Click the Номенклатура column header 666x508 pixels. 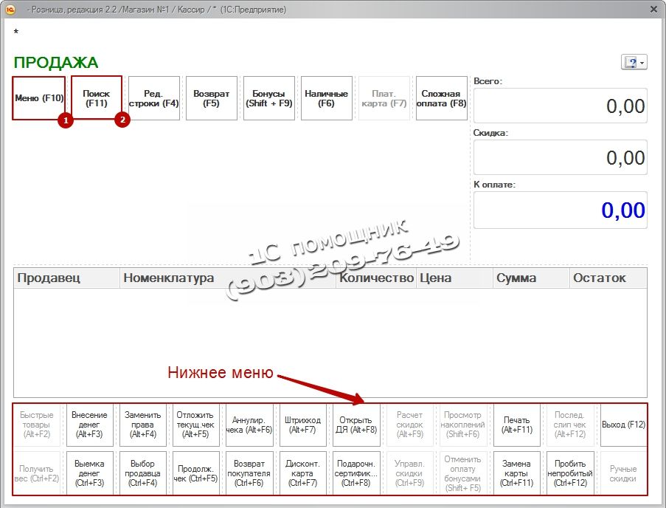click(x=228, y=278)
